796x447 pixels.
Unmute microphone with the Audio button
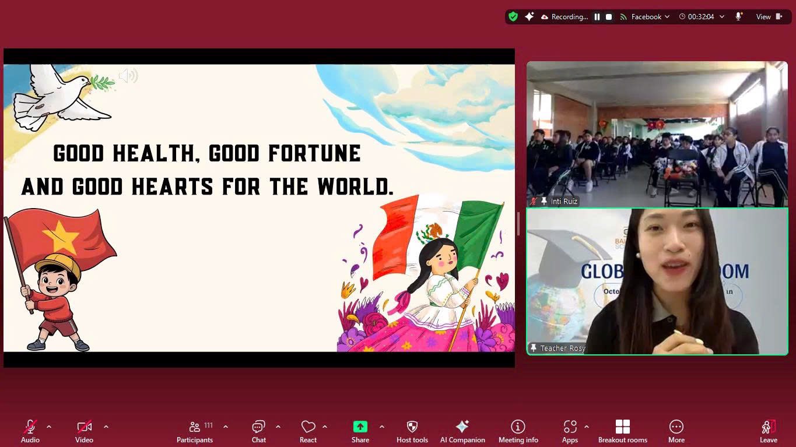(30, 431)
